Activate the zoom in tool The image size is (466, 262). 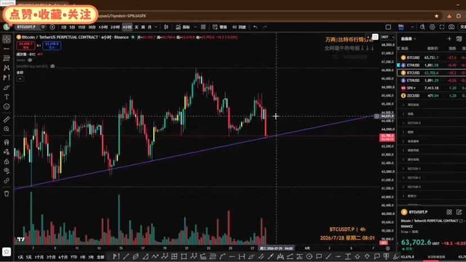7,129
